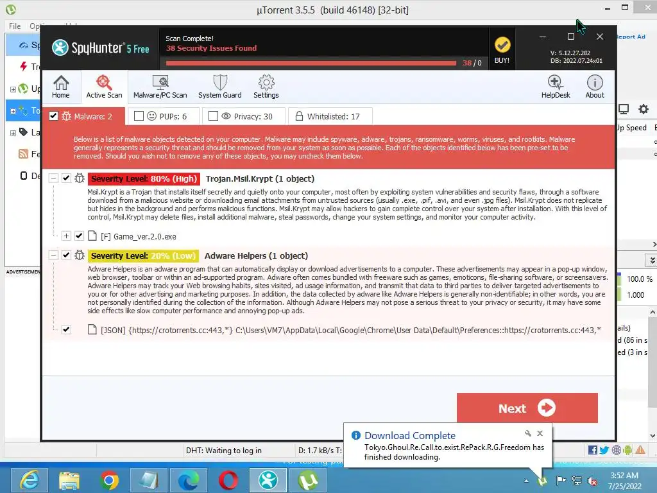Open HelpDesk support
The image size is (657, 493).
[555, 87]
